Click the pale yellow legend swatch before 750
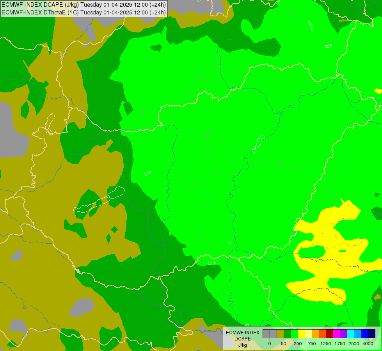This screenshot has width=382, height=351. click(x=308, y=333)
